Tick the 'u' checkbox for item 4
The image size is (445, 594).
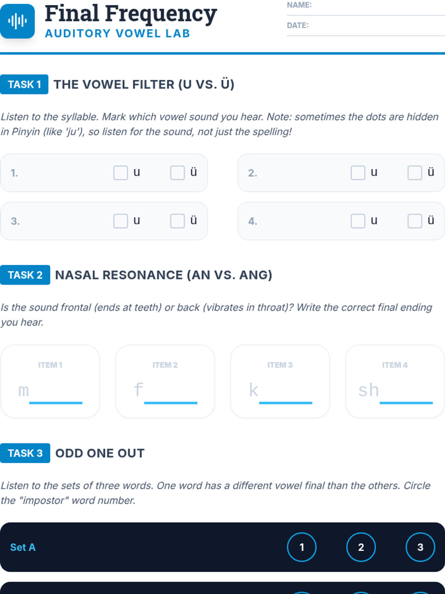tap(358, 221)
